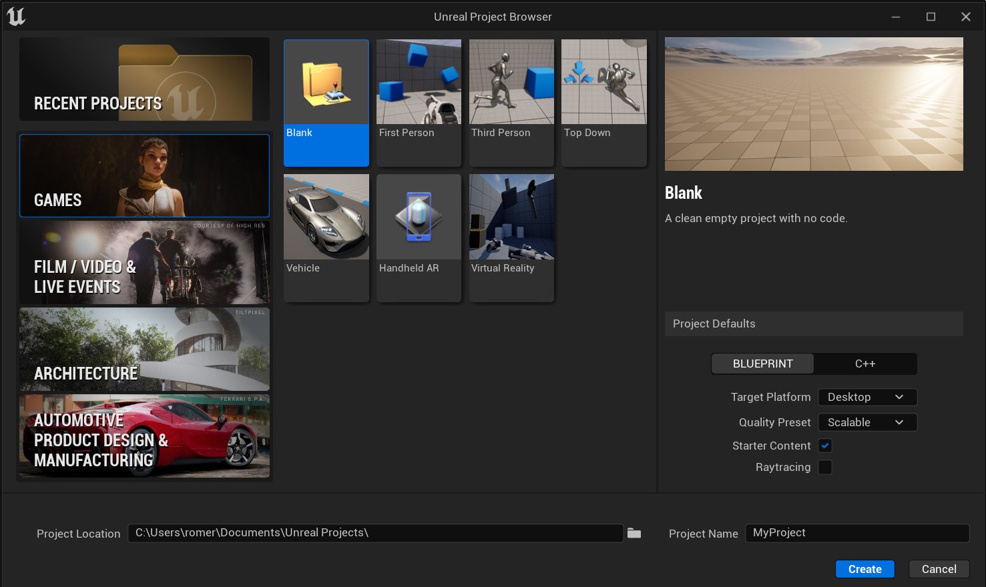The image size is (986, 587).
Task: Click the Project Location path field
Action: [x=375, y=533]
